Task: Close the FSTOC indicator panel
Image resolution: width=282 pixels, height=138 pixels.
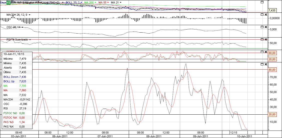Action: point(266,52)
